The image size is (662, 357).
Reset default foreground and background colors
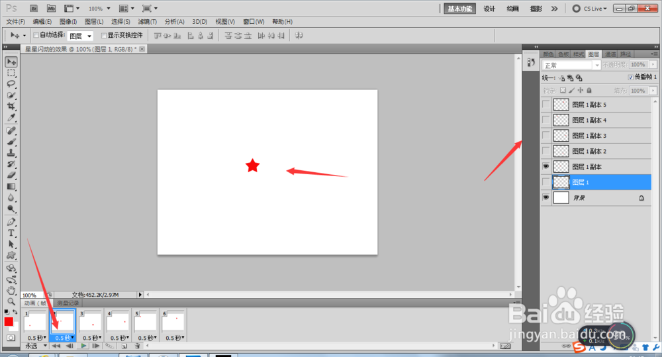(x=6, y=311)
